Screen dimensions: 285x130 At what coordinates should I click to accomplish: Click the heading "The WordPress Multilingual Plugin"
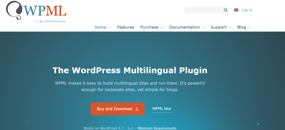[x=130, y=70]
